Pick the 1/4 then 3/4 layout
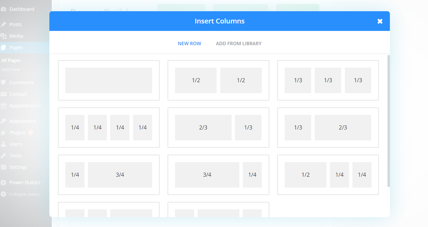Screen dimensions: 428x227 (x=109, y=175)
